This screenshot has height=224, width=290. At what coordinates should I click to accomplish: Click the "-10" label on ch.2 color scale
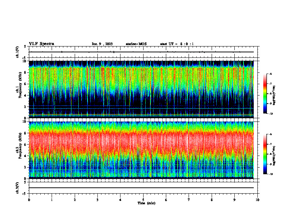(x=271, y=174)
